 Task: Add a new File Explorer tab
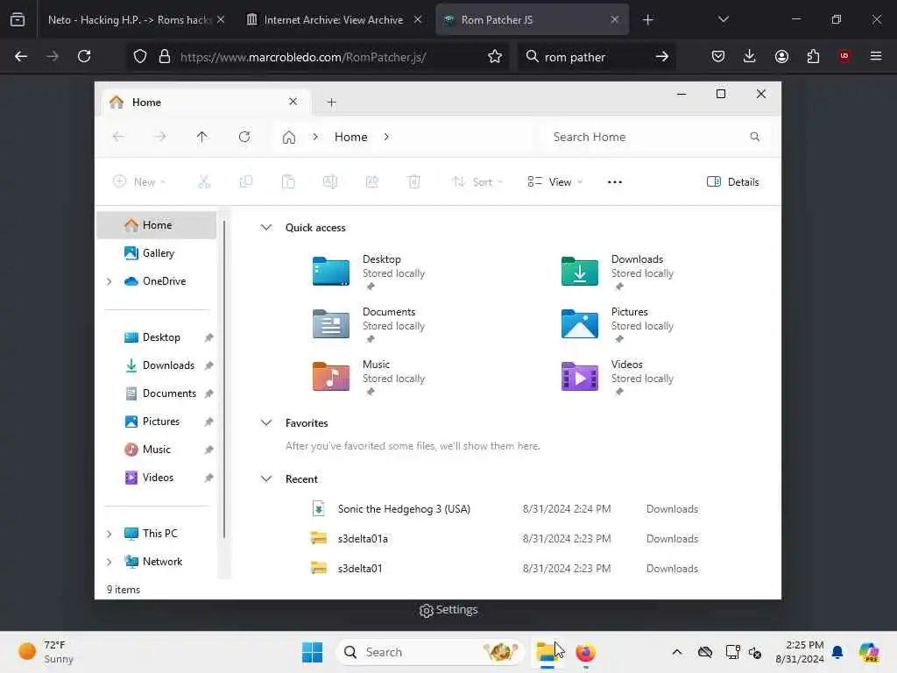pyautogui.click(x=331, y=103)
